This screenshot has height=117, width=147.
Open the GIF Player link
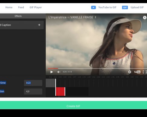36,7
